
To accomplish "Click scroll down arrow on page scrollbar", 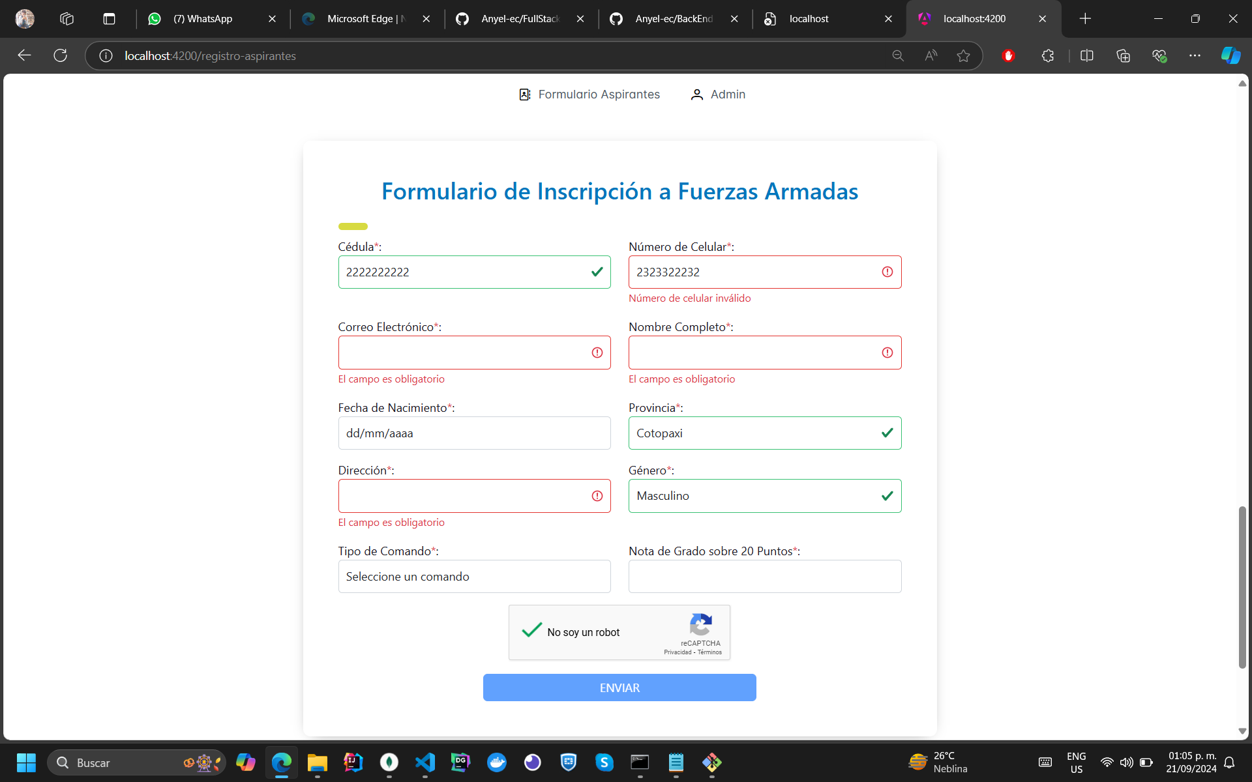I will pos(1242,731).
